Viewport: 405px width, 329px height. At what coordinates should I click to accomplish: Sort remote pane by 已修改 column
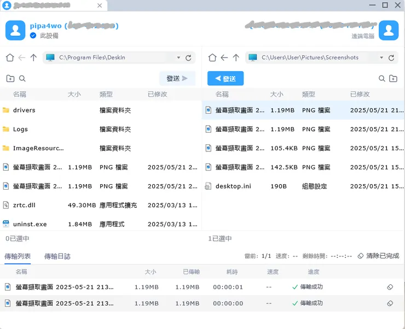pos(360,95)
